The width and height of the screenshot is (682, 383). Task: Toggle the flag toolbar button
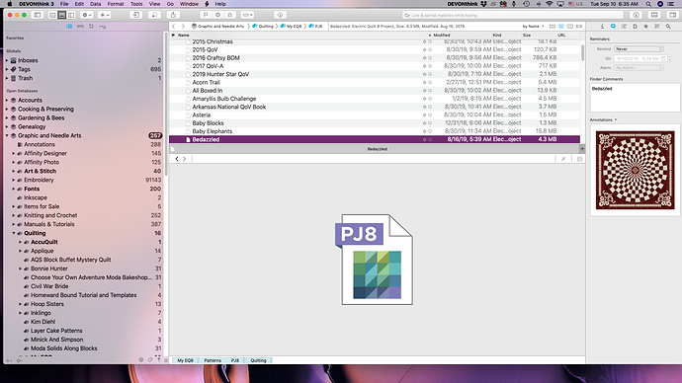tap(206, 15)
